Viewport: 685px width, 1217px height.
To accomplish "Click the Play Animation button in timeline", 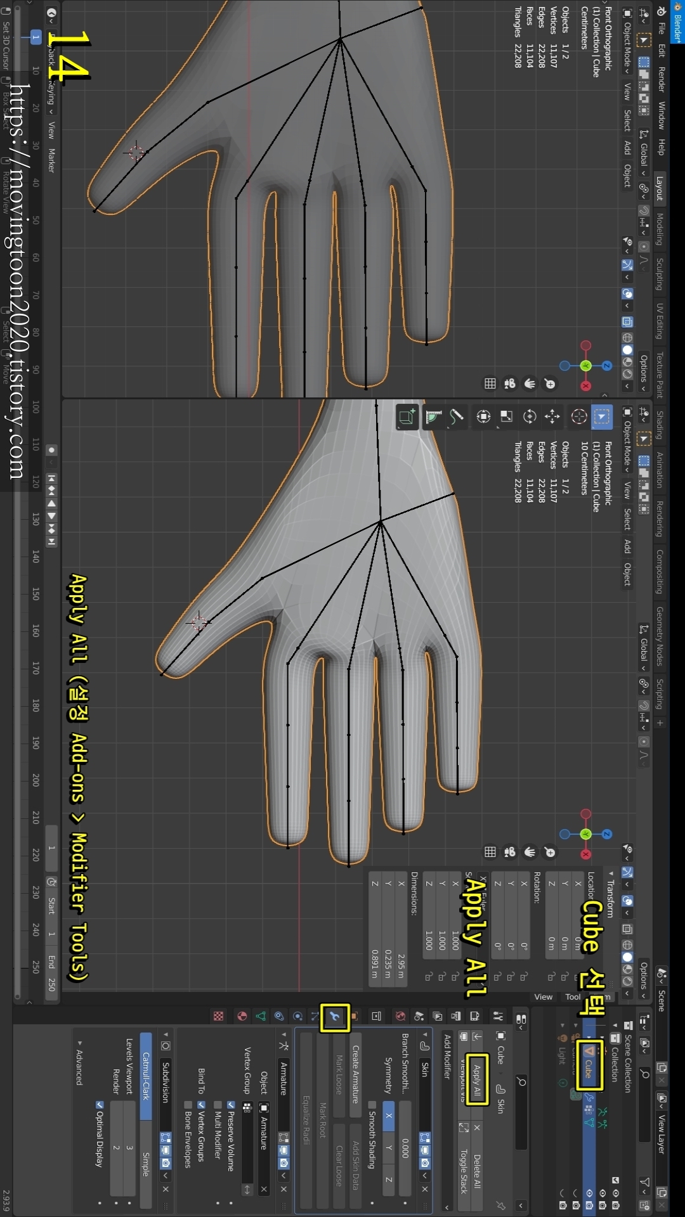I will (x=51, y=515).
